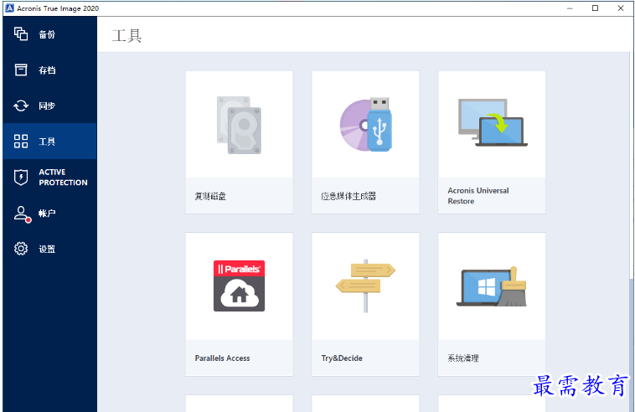
Task: Open the 系统清理 tool label
Action: (463, 358)
